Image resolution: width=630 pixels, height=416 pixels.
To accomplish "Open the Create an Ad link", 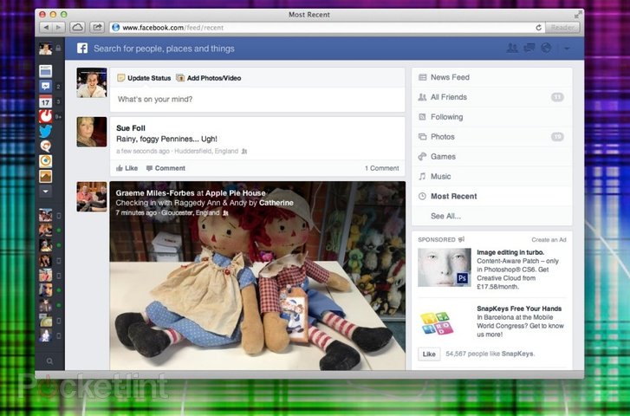I will point(549,239).
